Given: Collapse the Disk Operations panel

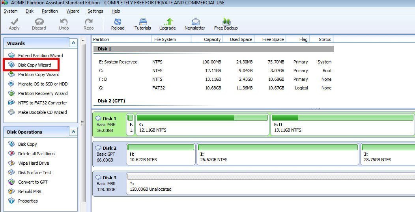Looking at the screenshot, I should (x=73, y=132).
